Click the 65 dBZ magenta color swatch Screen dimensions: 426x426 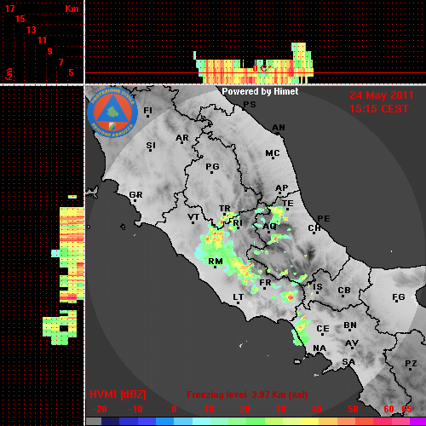coord(417,422)
